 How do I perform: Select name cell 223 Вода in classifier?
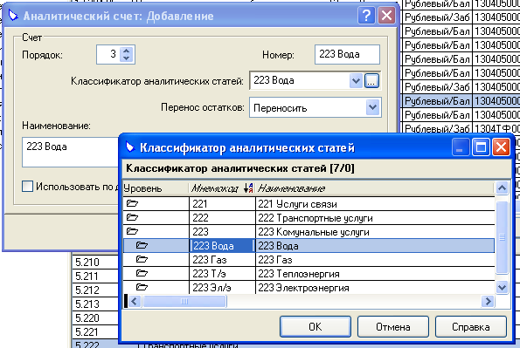click(375, 246)
